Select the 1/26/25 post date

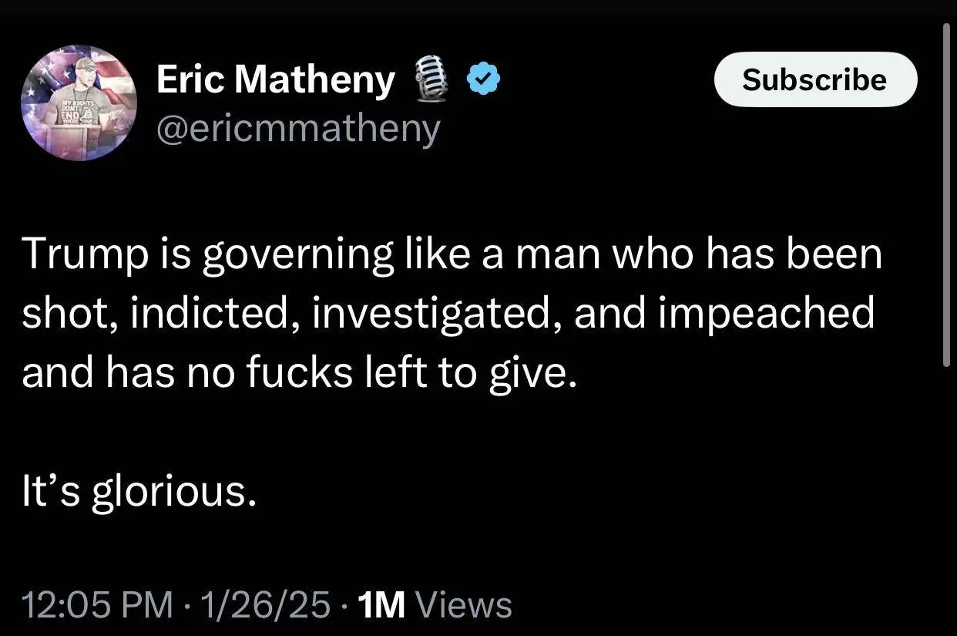pyautogui.click(x=265, y=604)
